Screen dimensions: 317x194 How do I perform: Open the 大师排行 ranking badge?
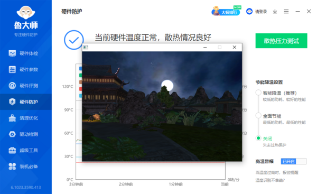(226, 11)
